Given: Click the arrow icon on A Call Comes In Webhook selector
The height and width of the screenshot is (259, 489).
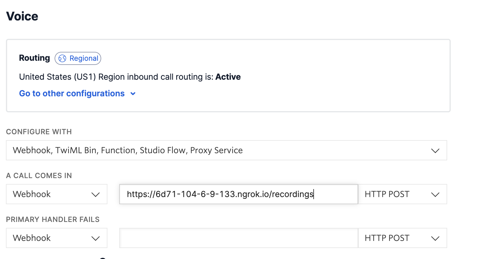Looking at the screenshot, I should (95, 194).
